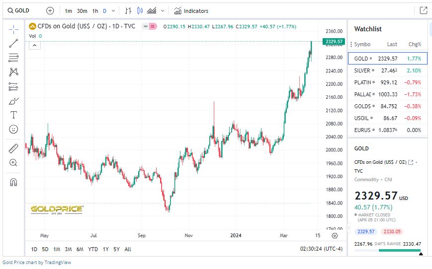
Task: Sort watchlist by Last column header
Action: click(392, 44)
